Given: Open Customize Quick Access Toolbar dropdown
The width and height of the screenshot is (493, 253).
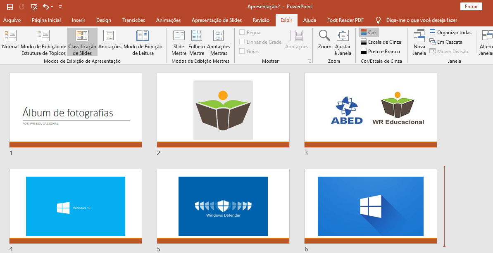Looking at the screenshot, I should coord(60,7).
